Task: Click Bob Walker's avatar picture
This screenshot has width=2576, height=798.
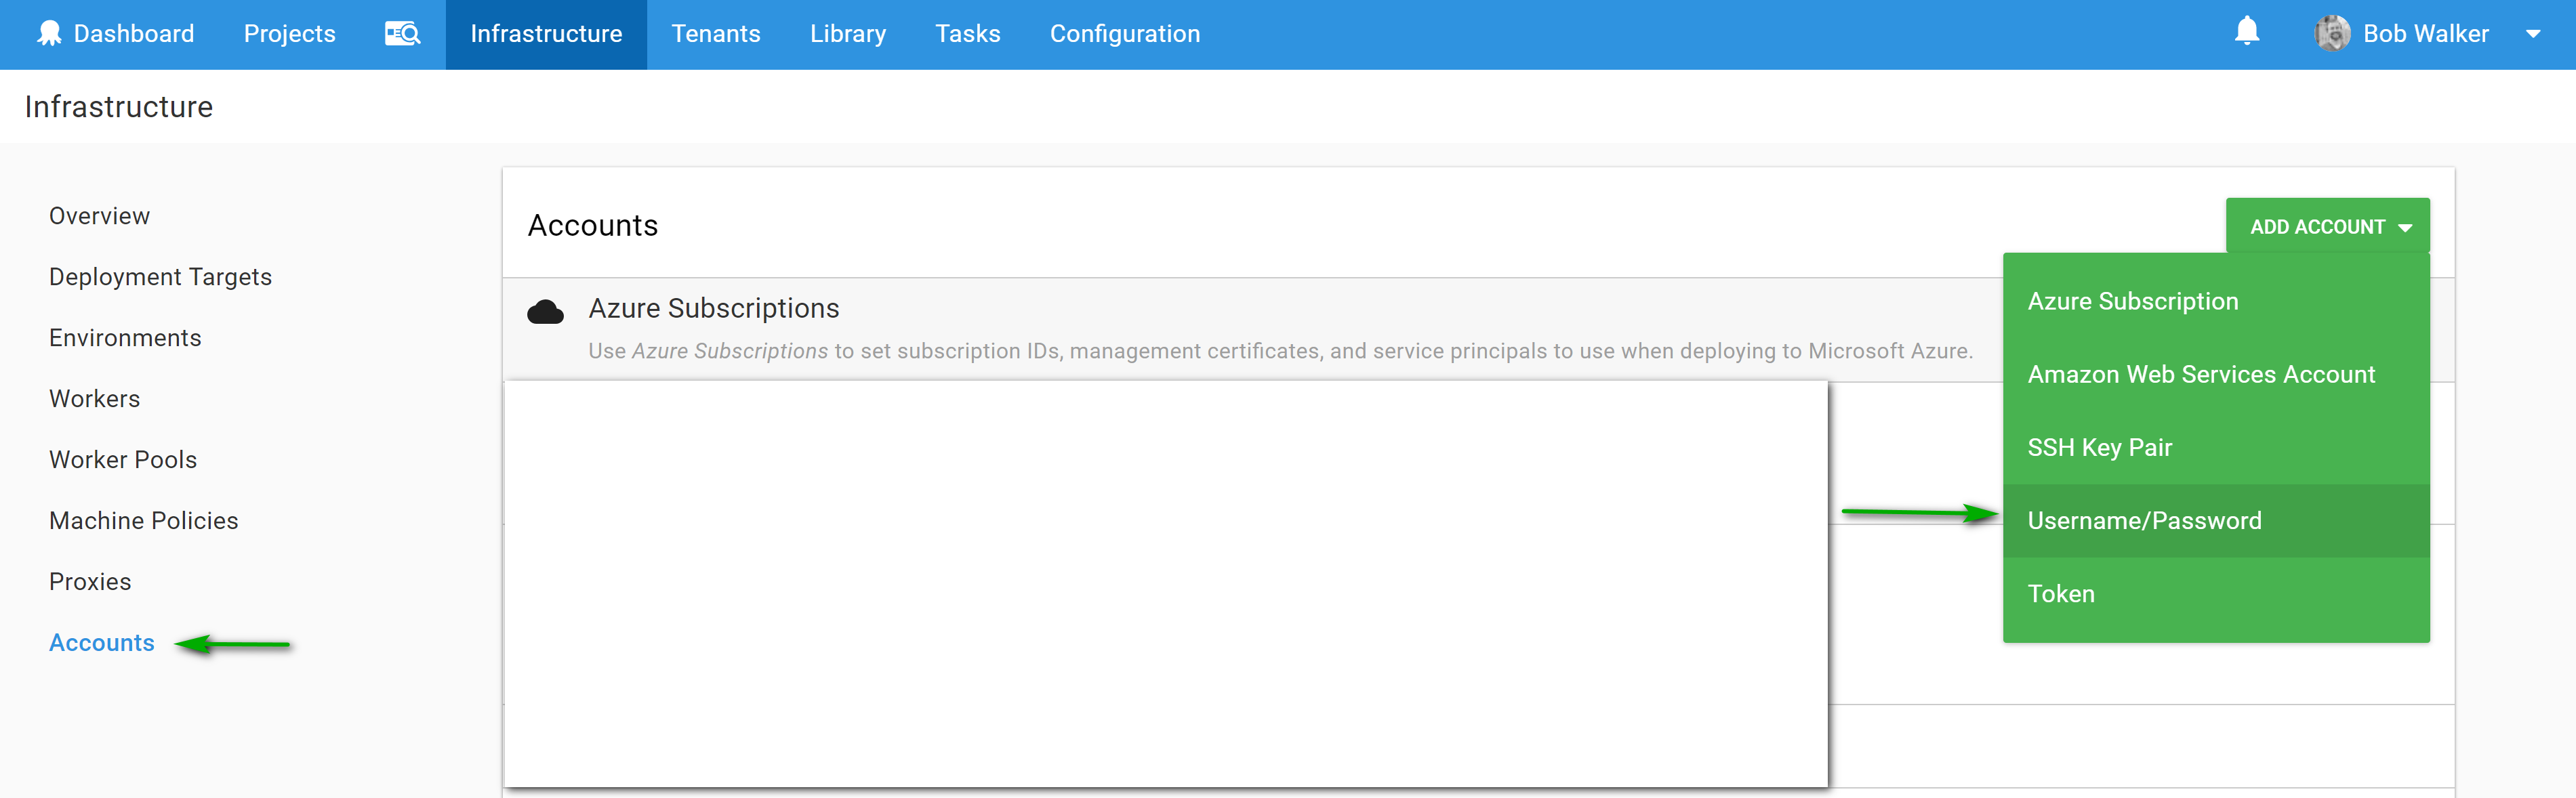Action: pos(2331,34)
